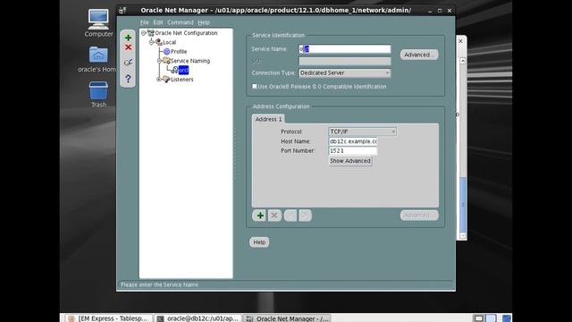Open the Help menu
Image resolution: width=572 pixels, height=322 pixels.
tap(204, 22)
